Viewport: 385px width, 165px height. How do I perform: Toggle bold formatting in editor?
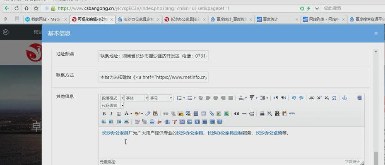pos(104,113)
